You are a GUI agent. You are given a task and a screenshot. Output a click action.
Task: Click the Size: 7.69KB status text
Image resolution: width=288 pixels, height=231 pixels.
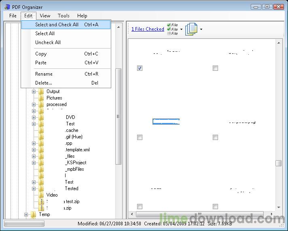tap(220, 224)
